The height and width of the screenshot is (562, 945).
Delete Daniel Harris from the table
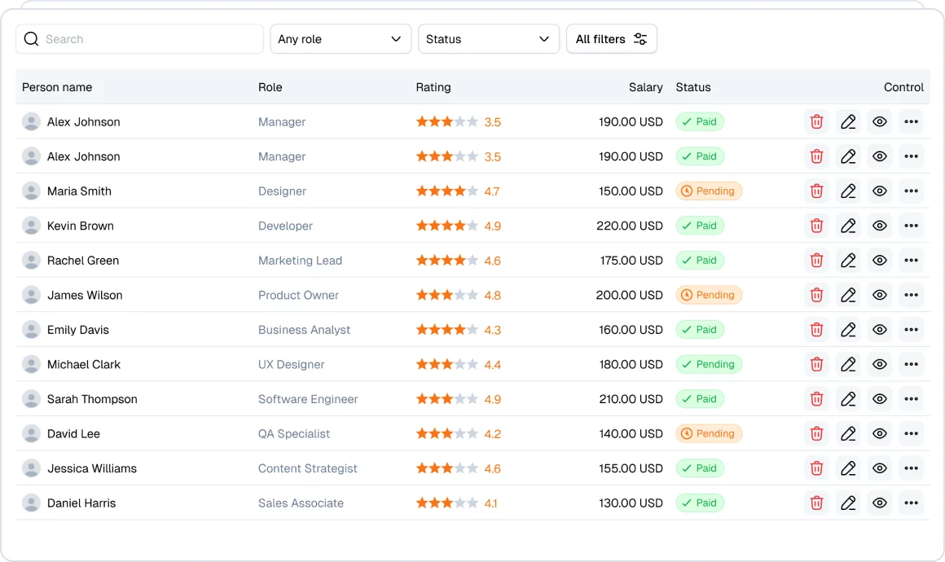(816, 503)
